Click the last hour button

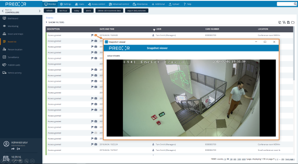tap(64, 10)
